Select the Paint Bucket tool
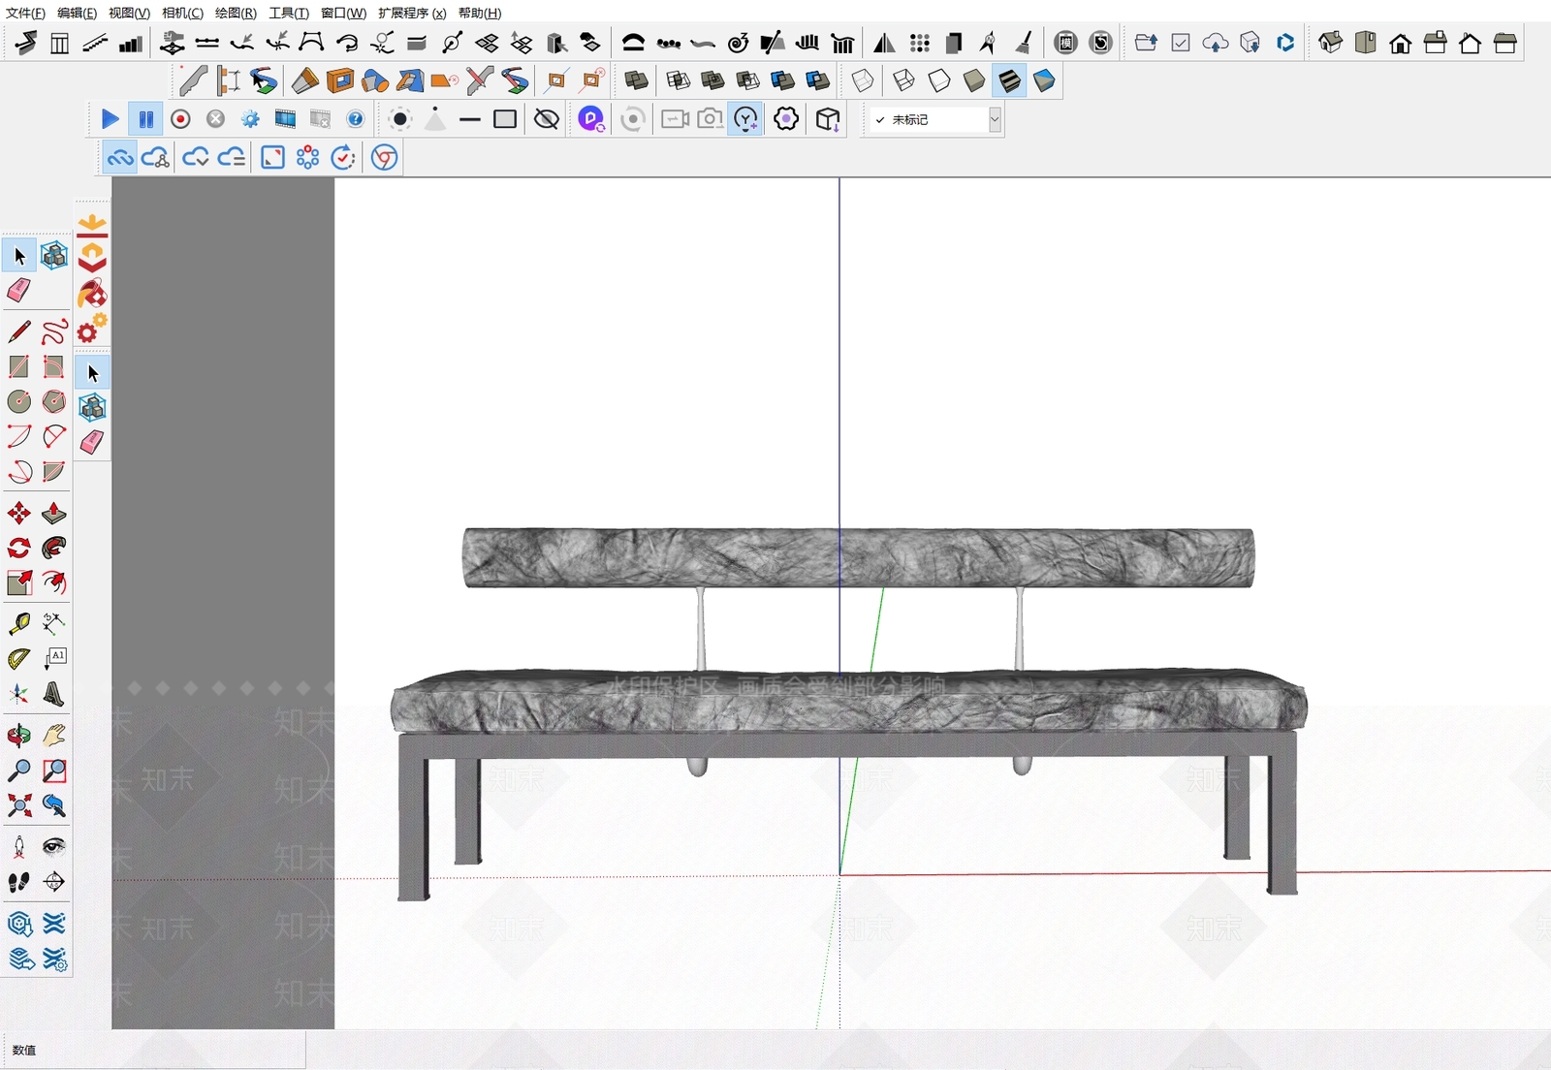The height and width of the screenshot is (1070, 1551). click(x=92, y=294)
